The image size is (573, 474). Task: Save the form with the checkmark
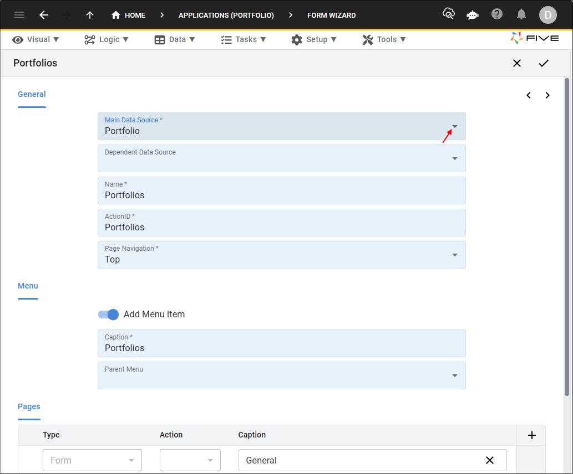[544, 63]
